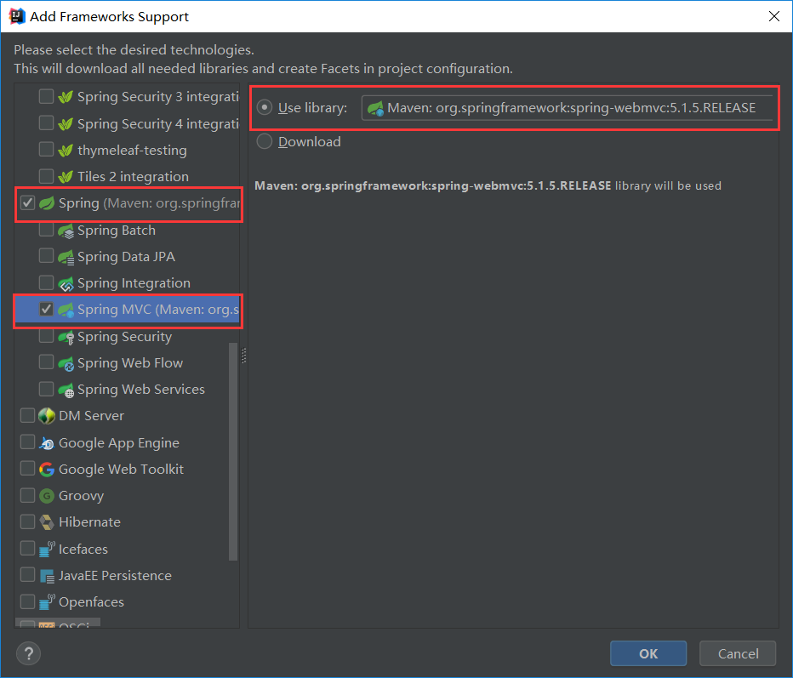Click the Icefaces icon

point(47,549)
